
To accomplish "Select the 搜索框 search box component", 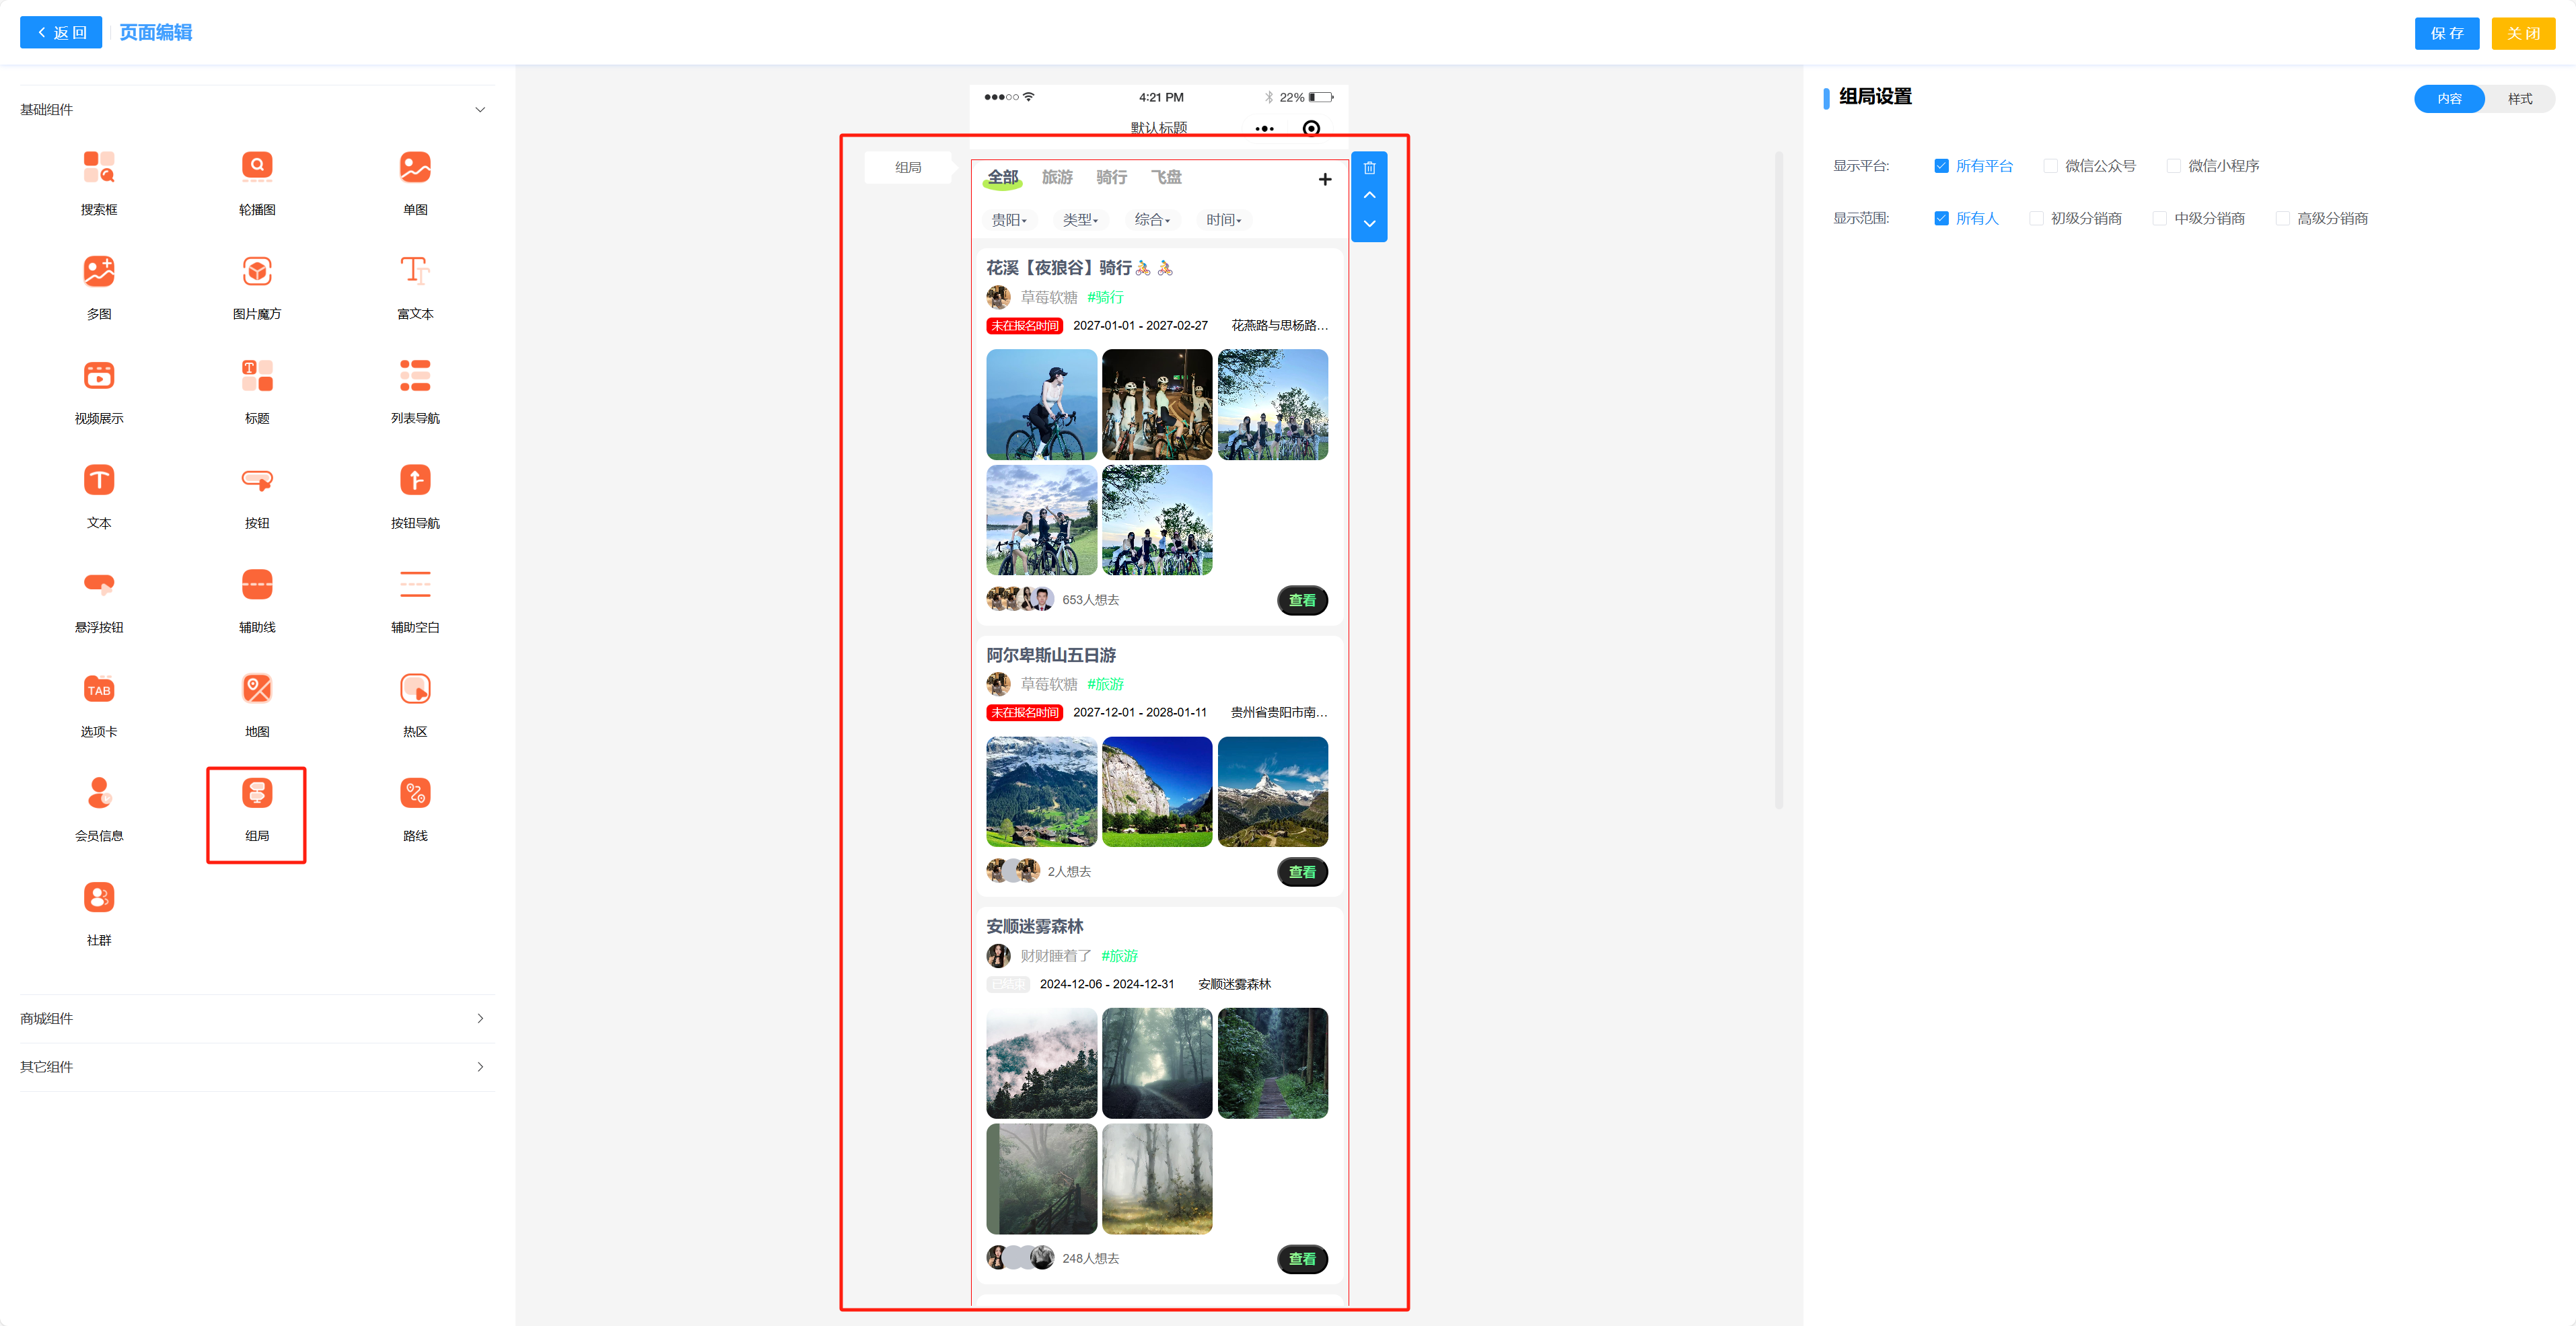I will click(x=98, y=167).
